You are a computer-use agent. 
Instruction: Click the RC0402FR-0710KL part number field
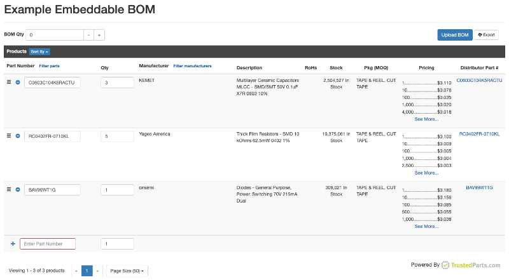click(x=52, y=136)
